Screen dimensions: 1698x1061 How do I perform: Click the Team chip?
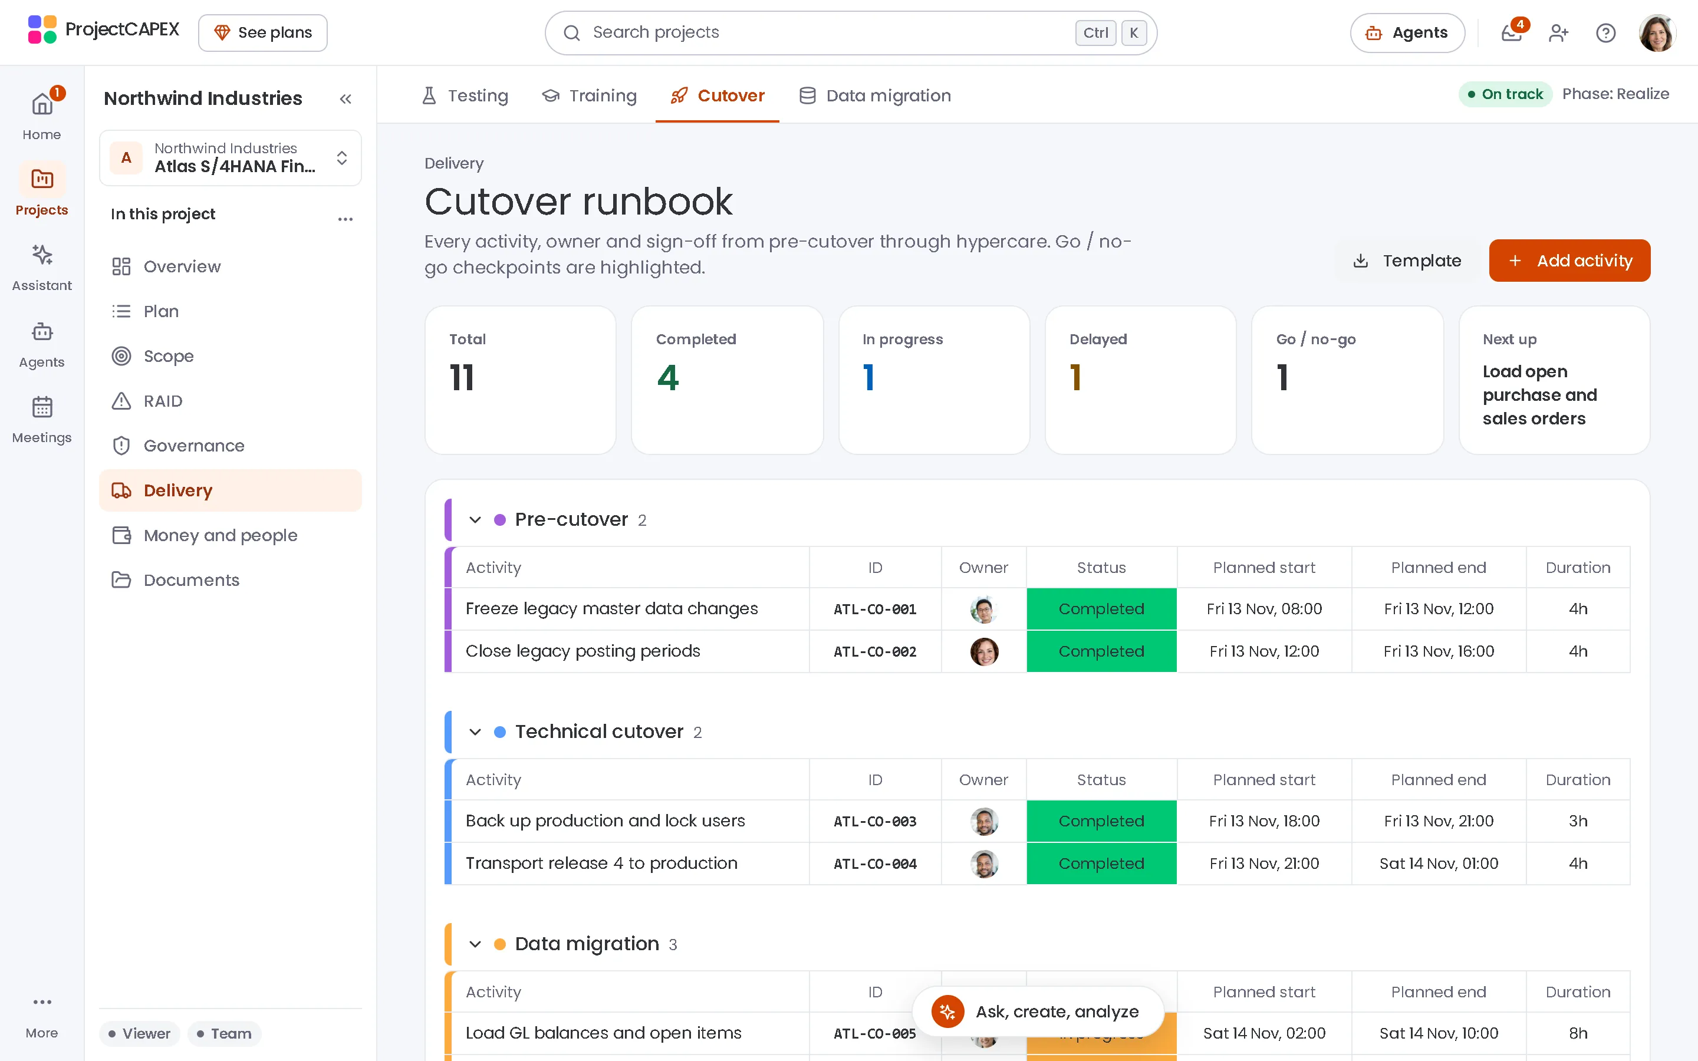point(224,1034)
